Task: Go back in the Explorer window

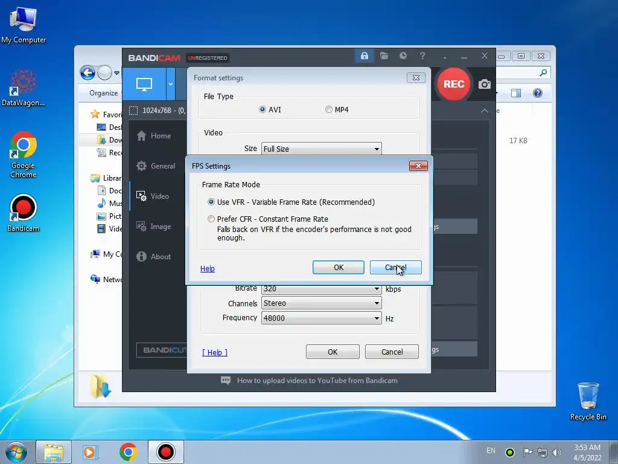Action: point(88,72)
